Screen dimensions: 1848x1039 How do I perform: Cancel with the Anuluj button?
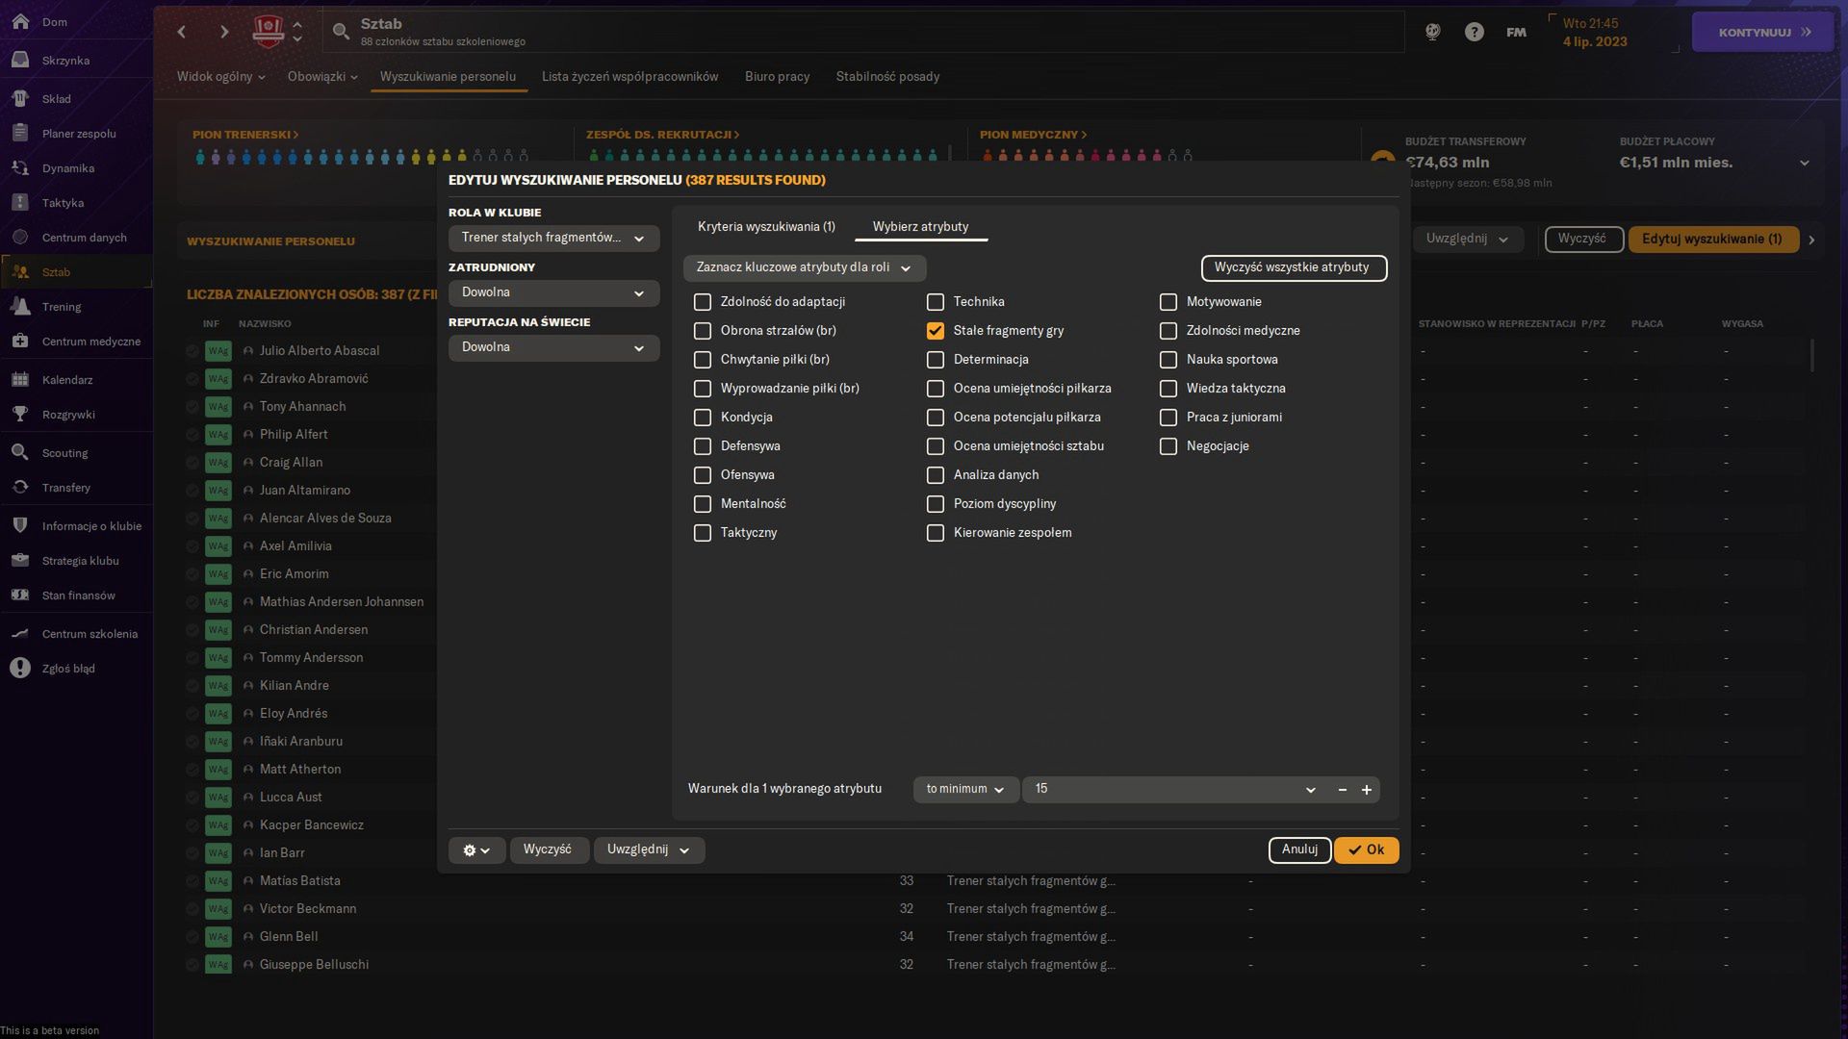1299,850
